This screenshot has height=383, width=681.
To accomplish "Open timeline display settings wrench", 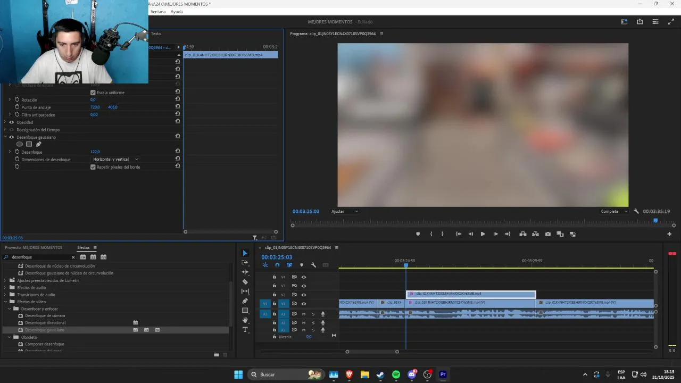I will coord(313,265).
